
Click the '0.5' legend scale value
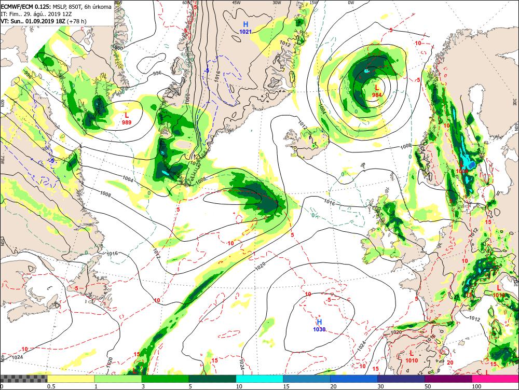(51, 386)
